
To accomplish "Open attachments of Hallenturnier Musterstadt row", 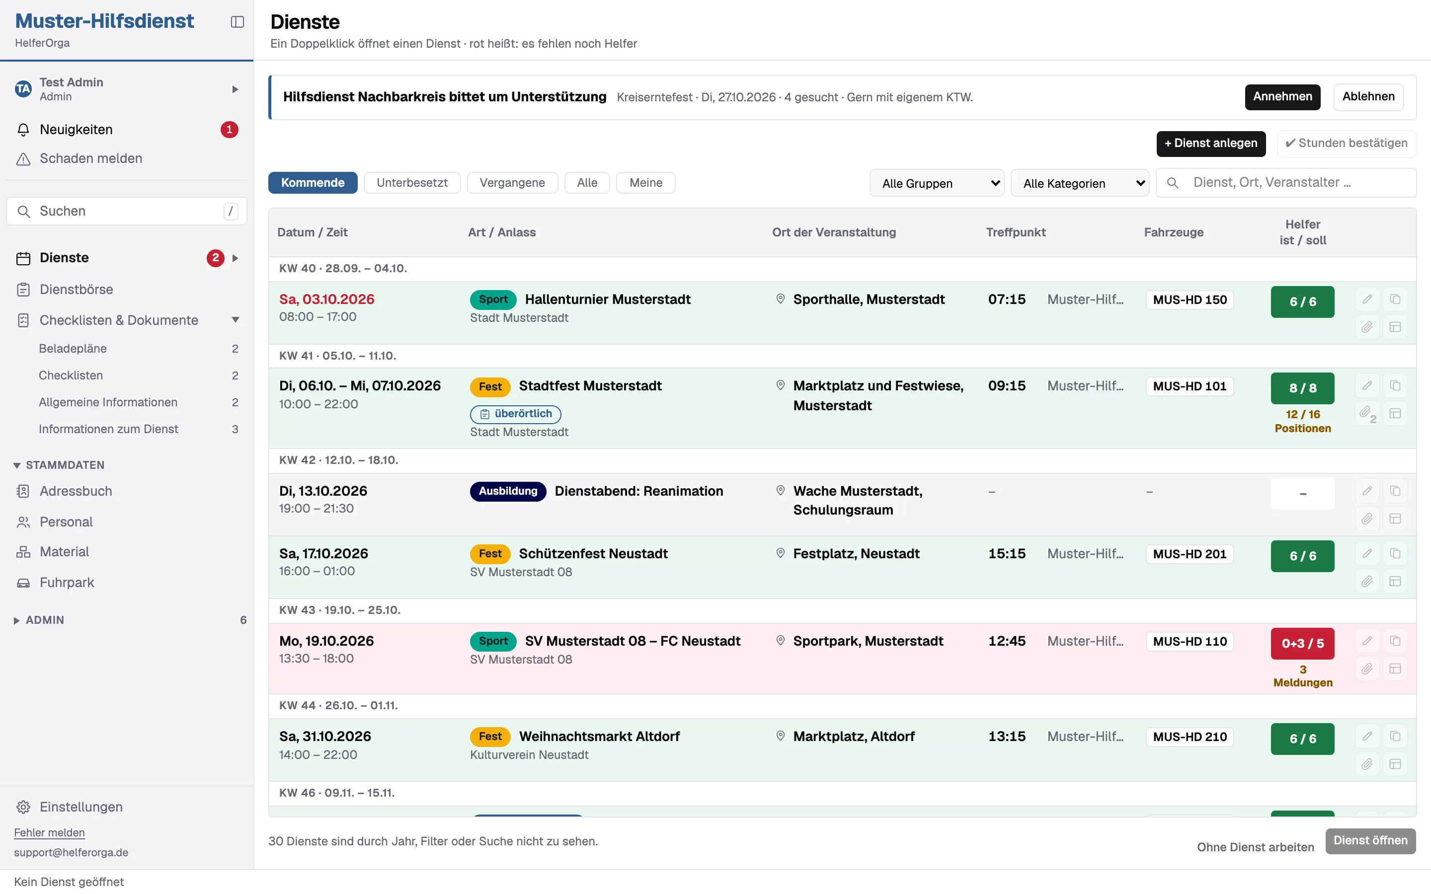I will click(x=1367, y=327).
